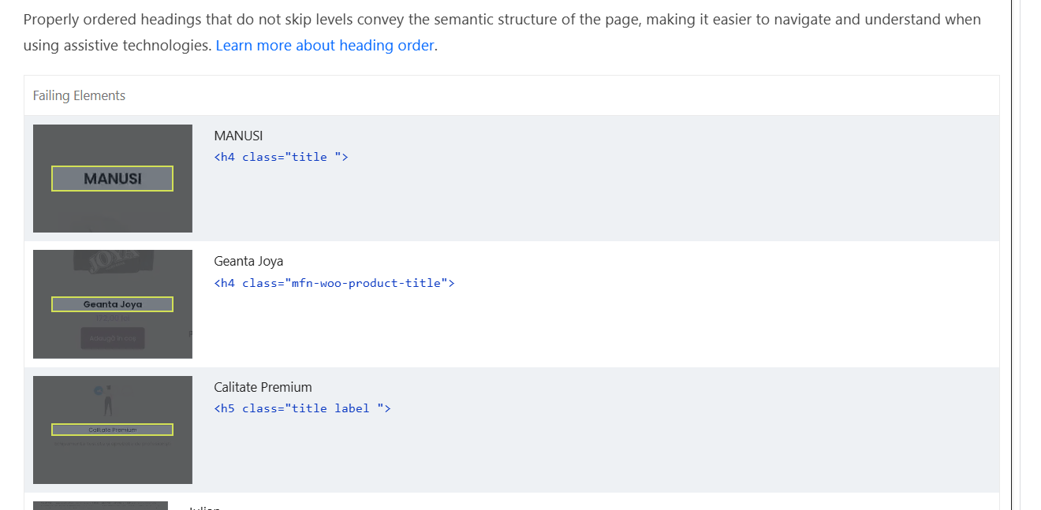
Task: Select the h4 class="title " code snippet
Action: 281,157
